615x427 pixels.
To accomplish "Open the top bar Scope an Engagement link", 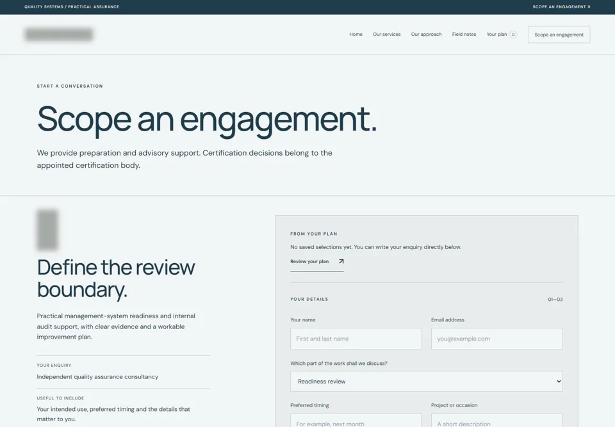I will coord(561,6).
